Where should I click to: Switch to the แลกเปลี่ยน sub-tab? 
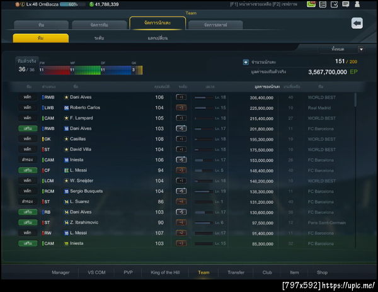pos(157,38)
